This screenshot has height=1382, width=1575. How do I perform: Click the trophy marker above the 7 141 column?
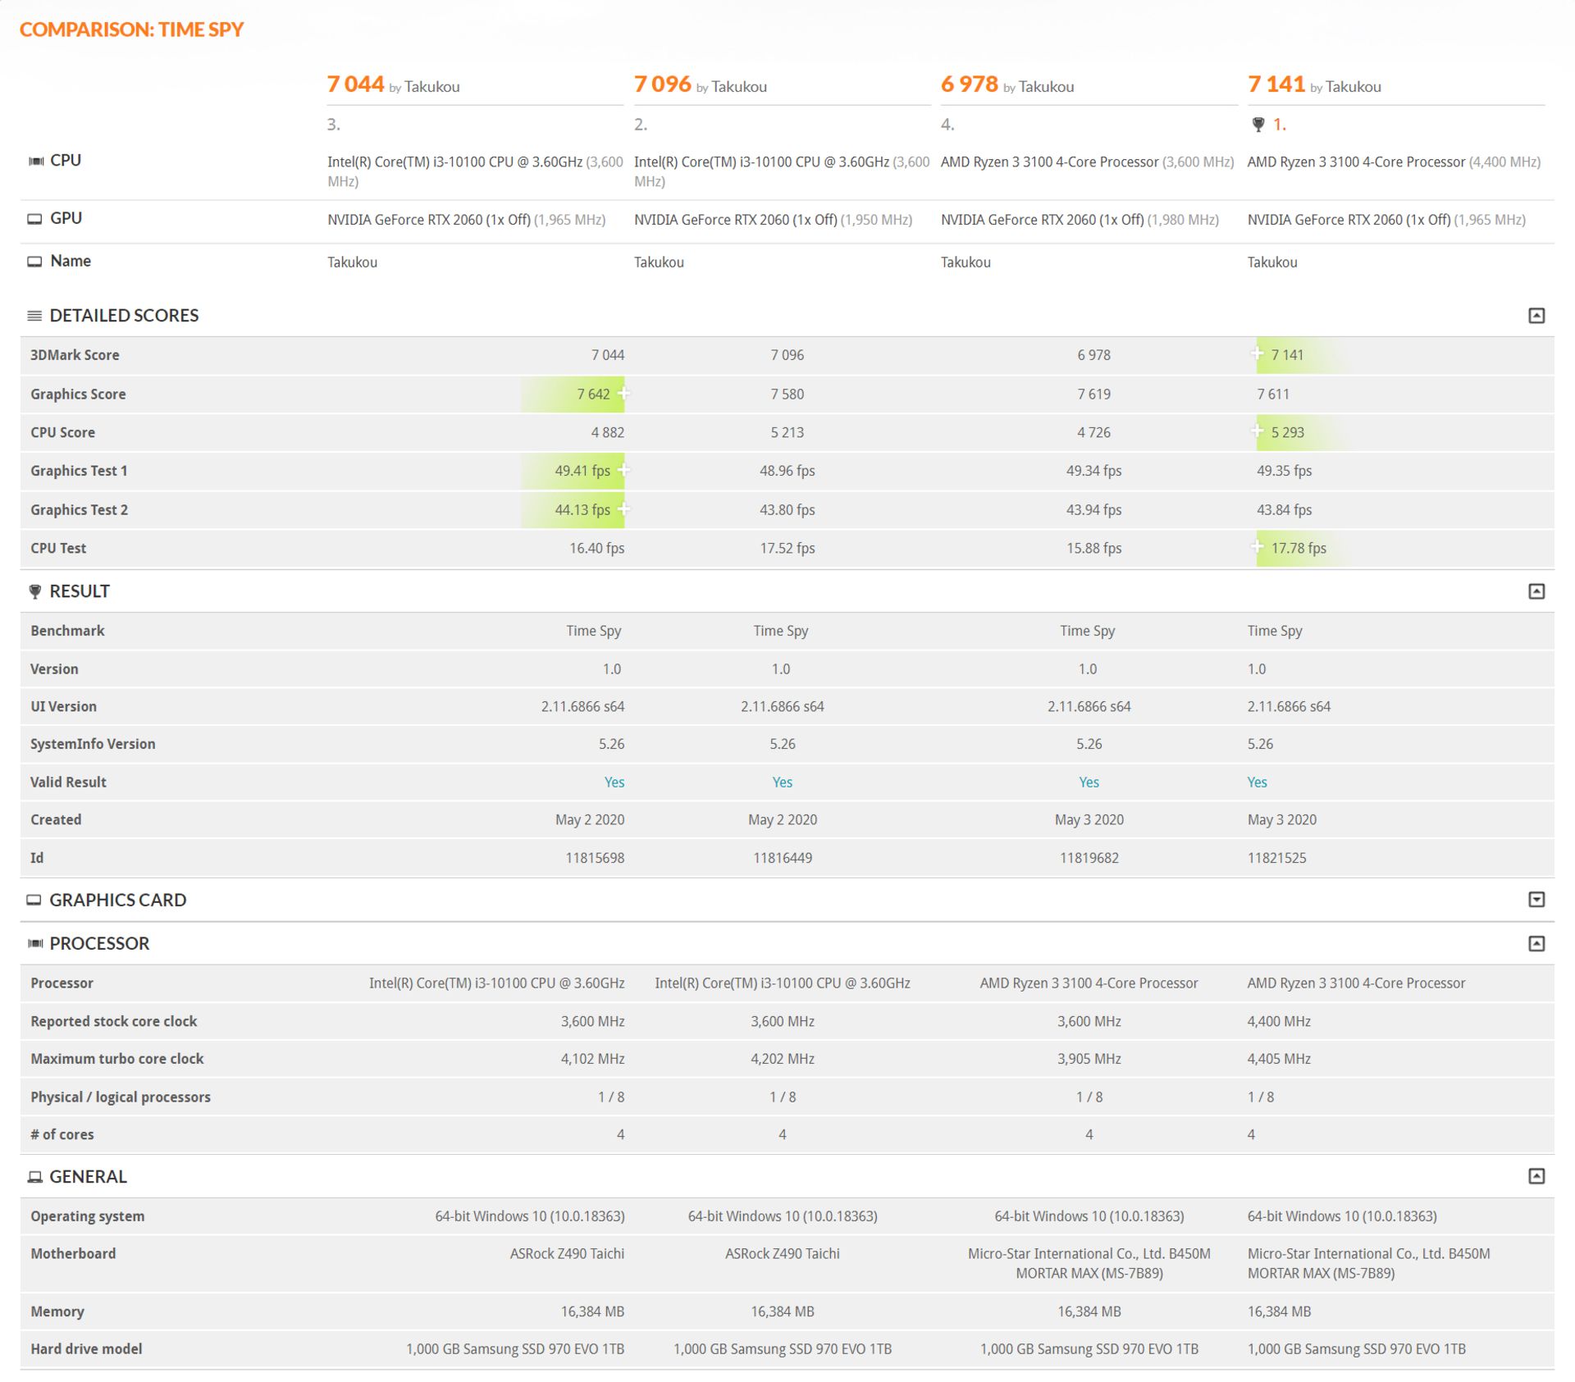(x=1258, y=124)
